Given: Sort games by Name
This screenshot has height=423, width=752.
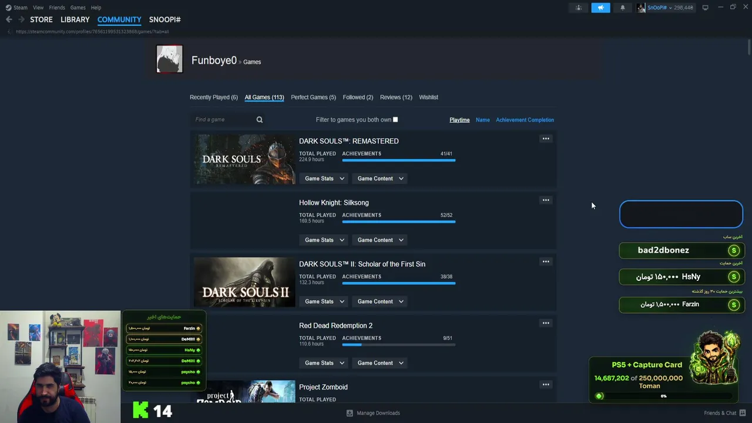Looking at the screenshot, I should (x=483, y=120).
